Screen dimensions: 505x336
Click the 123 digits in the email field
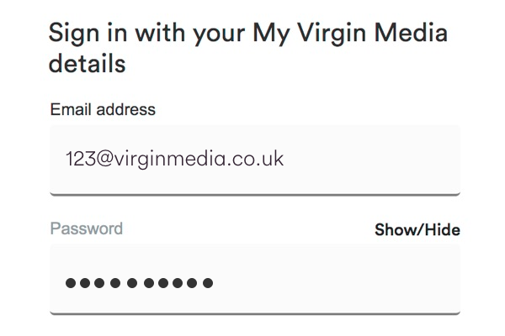81,159
